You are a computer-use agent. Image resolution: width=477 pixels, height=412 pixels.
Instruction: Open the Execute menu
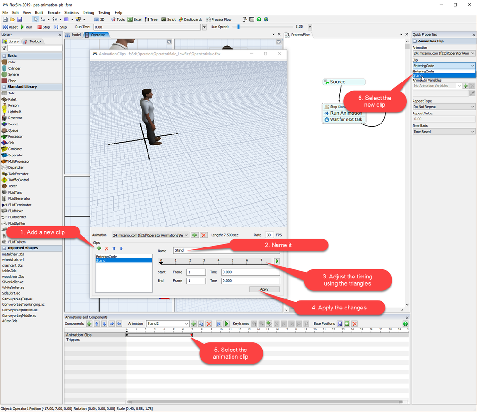pyautogui.click(x=54, y=13)
